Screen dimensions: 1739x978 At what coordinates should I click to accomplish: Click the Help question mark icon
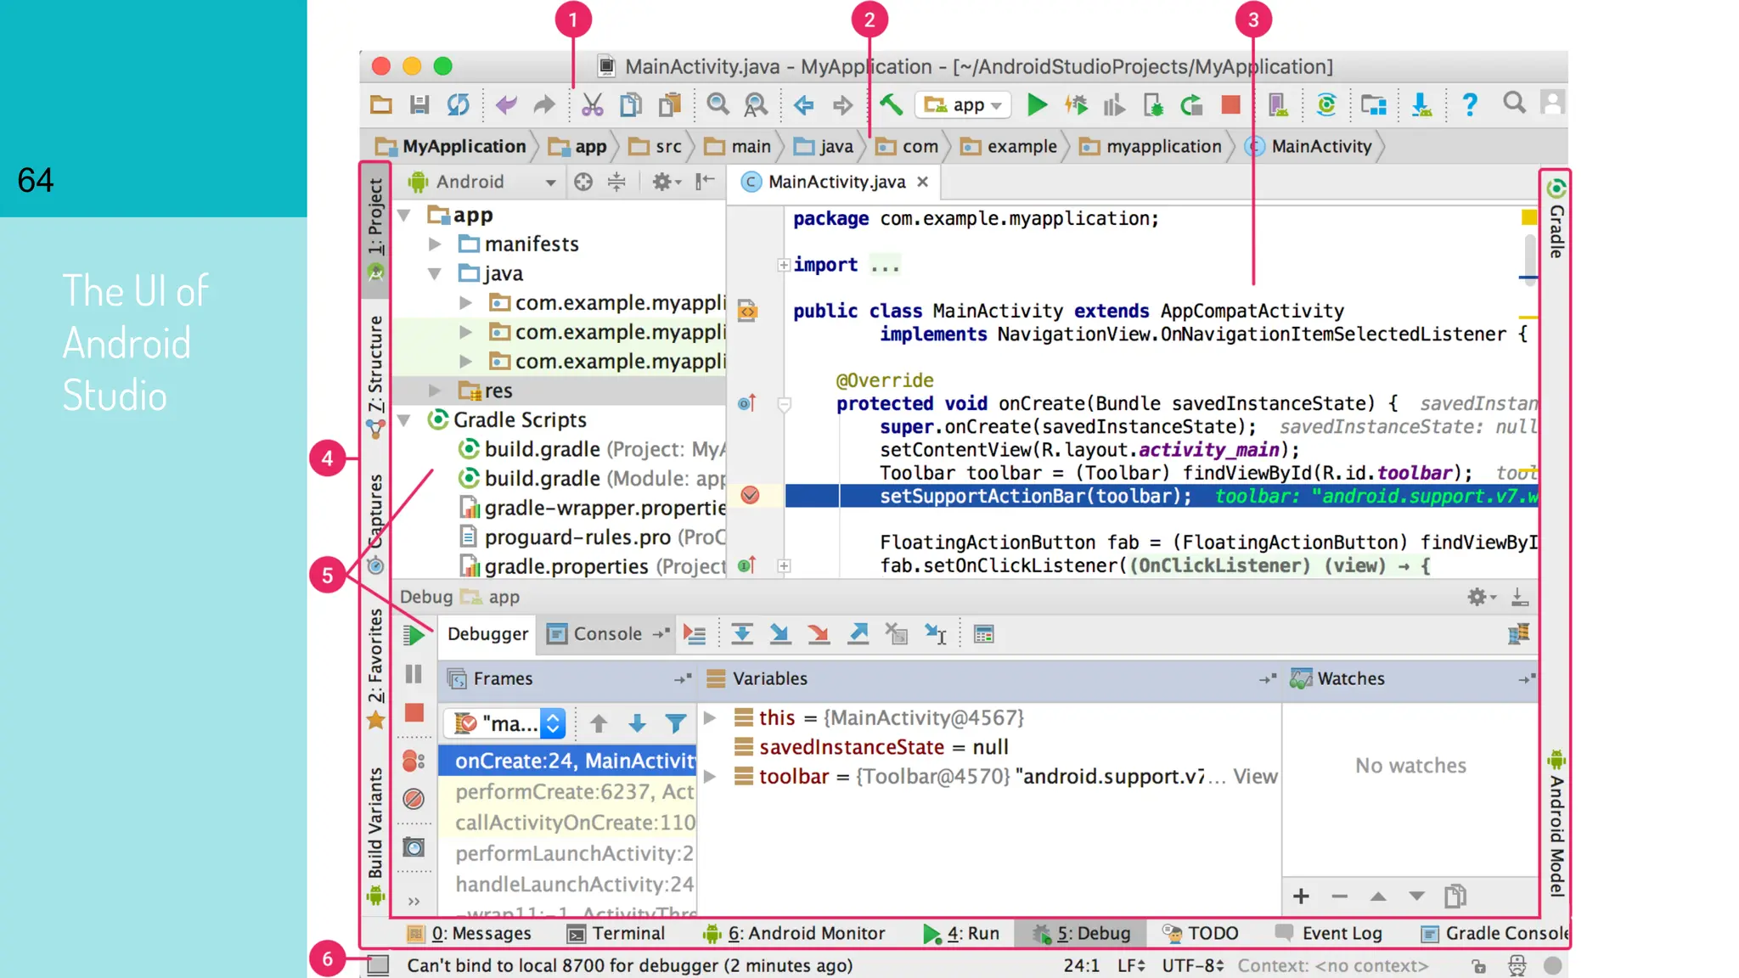tap(1470, 105)
